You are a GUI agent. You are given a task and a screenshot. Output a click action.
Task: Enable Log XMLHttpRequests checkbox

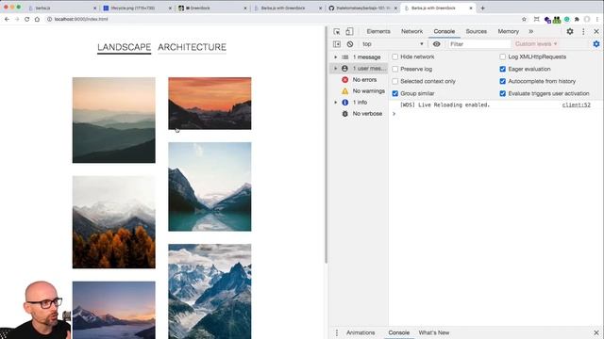(x=503, y=56)
